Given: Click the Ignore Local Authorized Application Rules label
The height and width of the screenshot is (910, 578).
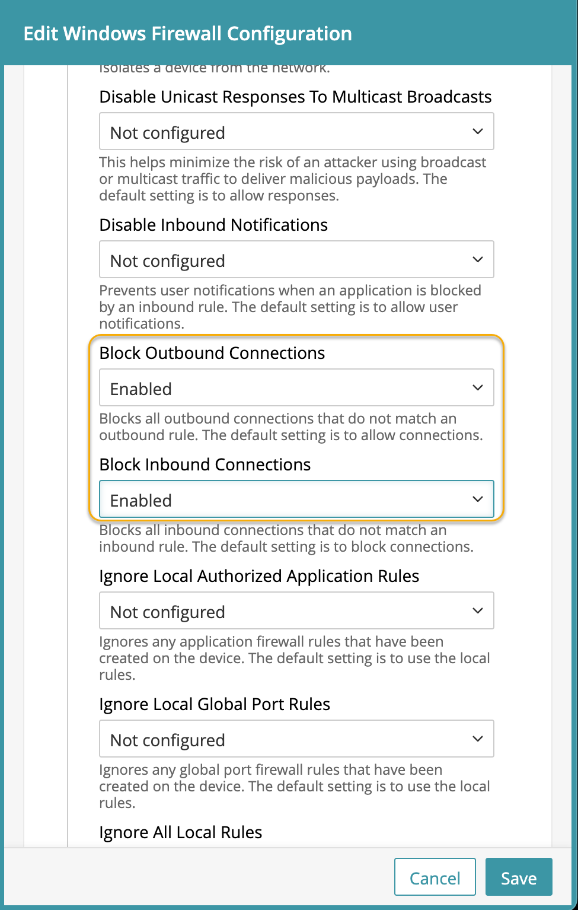Looking at the screenshot, I should 259,577.
